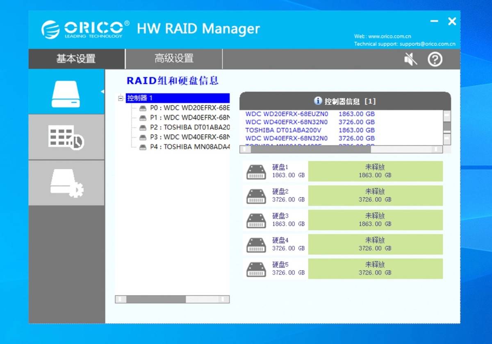Click the RAID组和硬盘信息 heading
492x344 pixels.
coord(172,81)
